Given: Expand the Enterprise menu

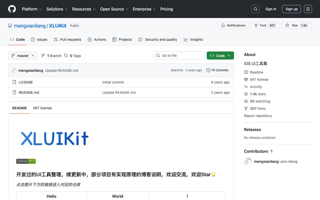Looking at the screenshot, I should [144, 9].
